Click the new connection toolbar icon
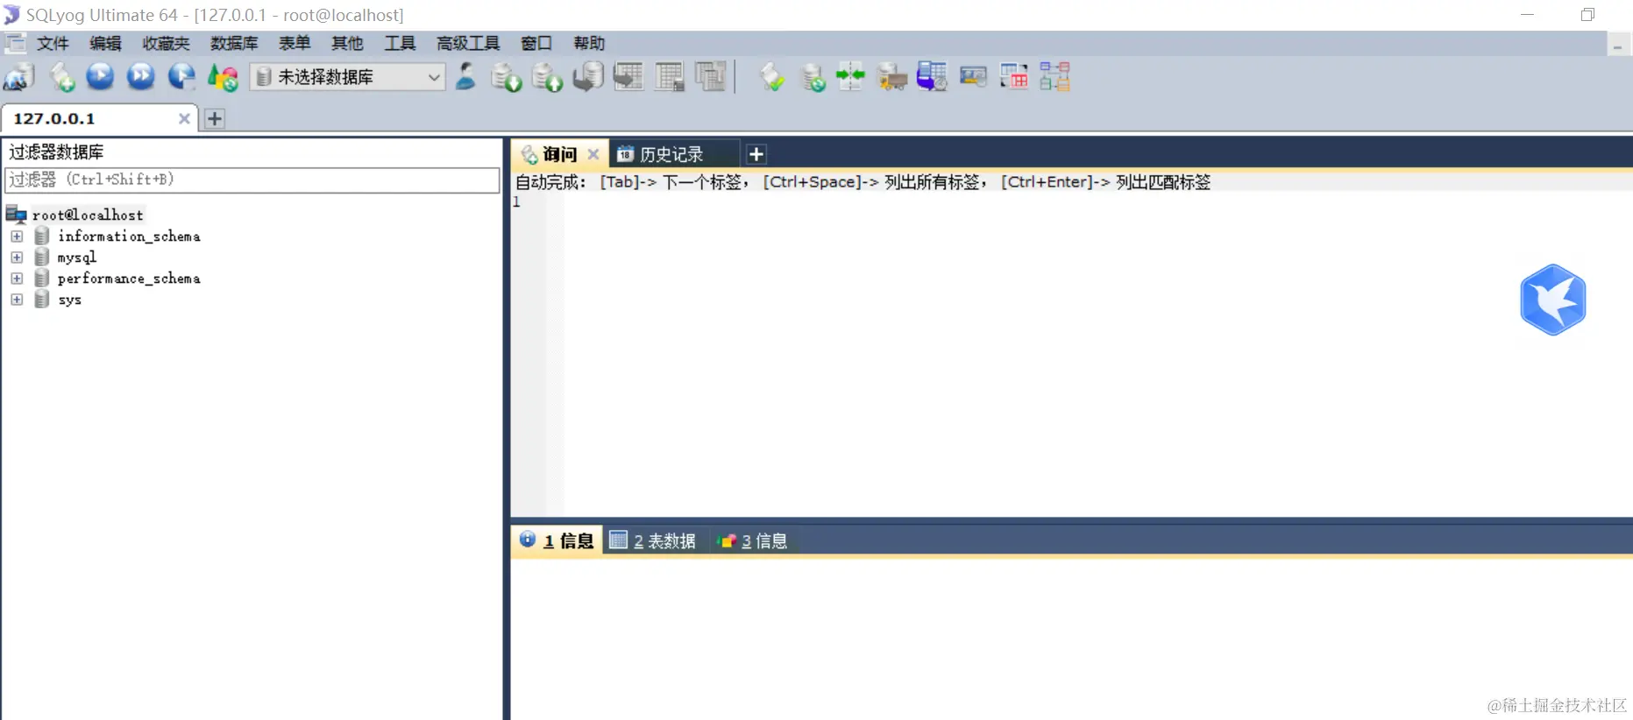This screenshot has height=720, width=1633. coord(19,77)
